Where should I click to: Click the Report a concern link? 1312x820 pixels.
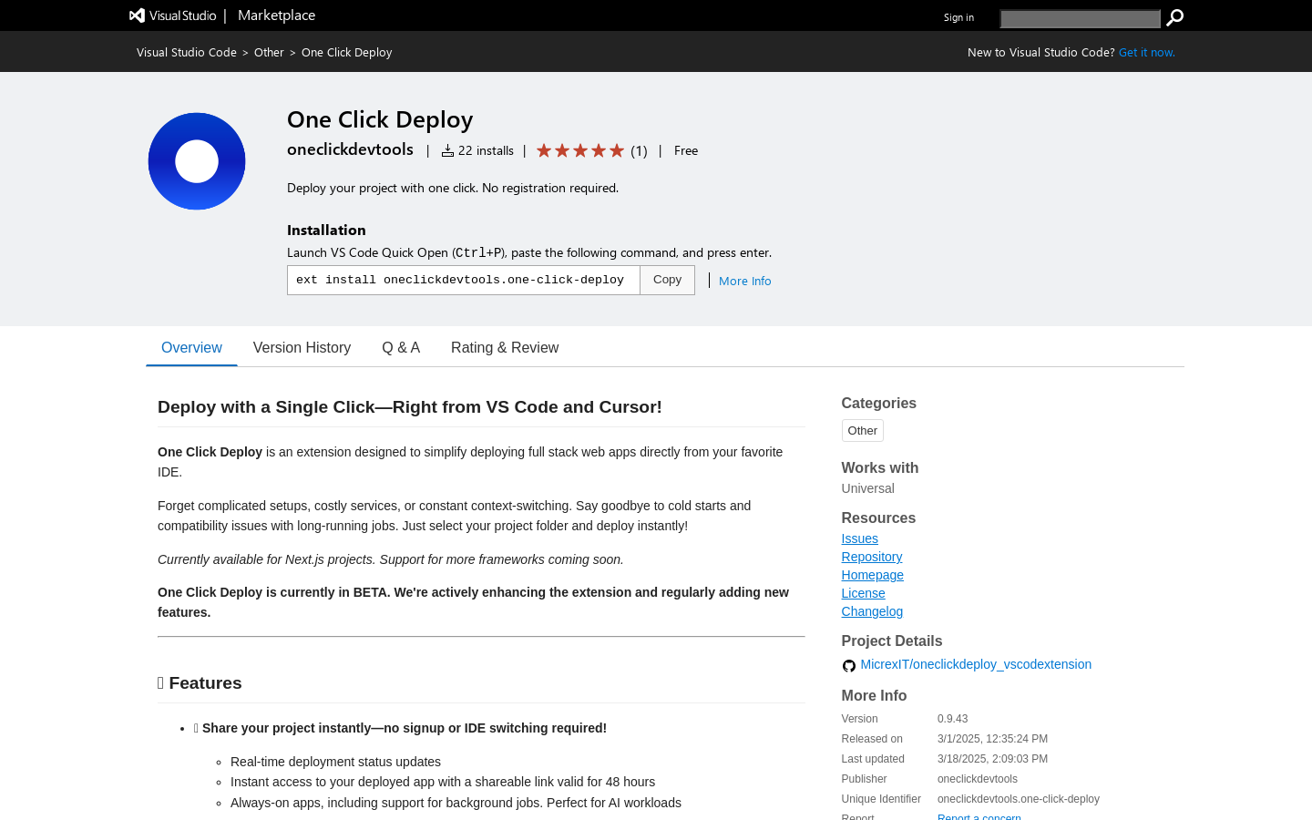(x=979, y=816)
